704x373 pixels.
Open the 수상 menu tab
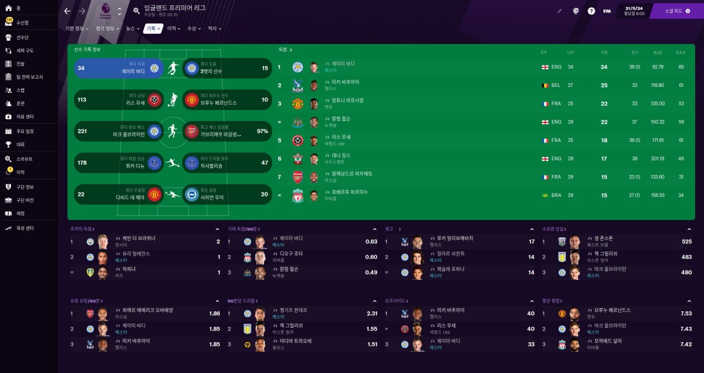pos(194,29)
